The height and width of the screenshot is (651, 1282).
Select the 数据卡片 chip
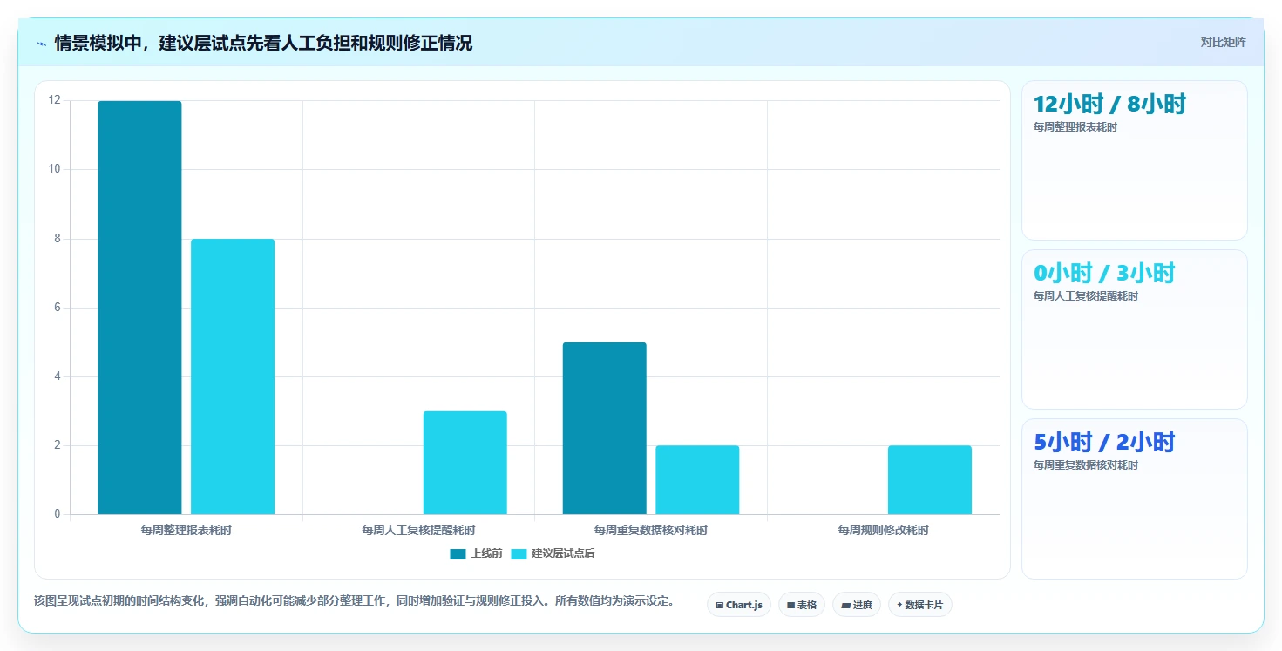[x=919, y=605]
